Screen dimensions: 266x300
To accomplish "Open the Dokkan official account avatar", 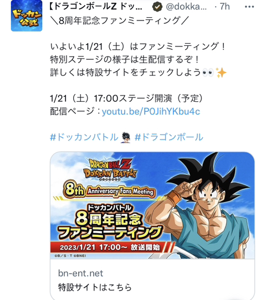I will (x=27, y=15).
